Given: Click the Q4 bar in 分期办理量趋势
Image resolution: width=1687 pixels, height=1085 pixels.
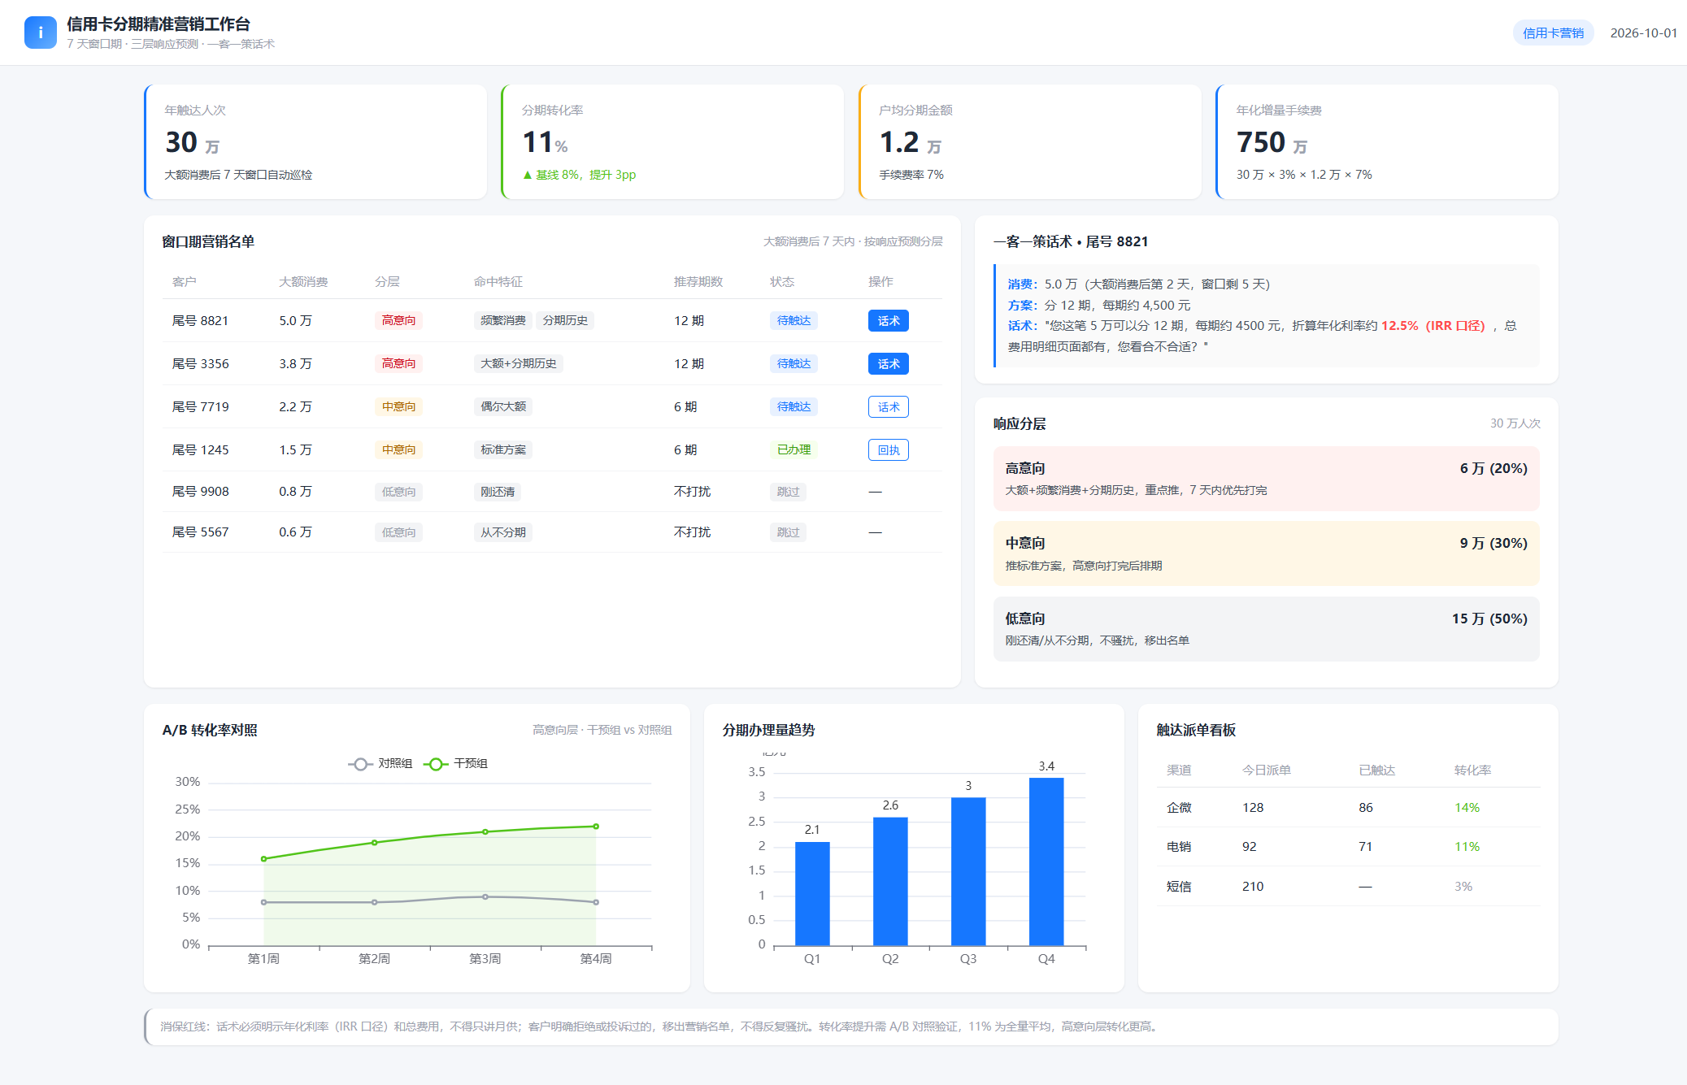Looking at the screenshot, I should (x=1046, y=861).
